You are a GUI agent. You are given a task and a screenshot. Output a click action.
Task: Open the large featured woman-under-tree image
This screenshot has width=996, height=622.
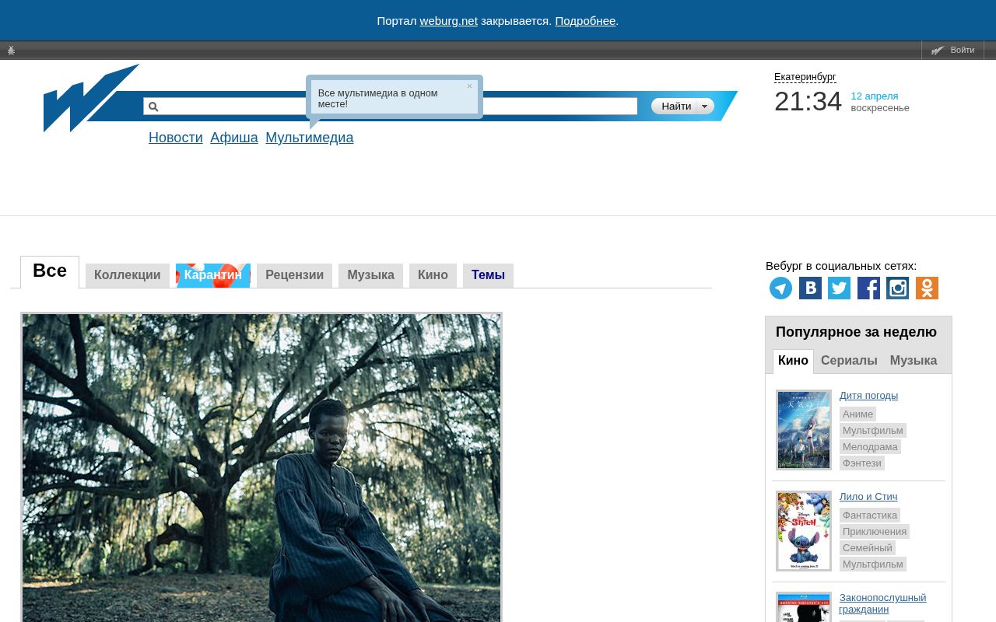(261, 467)
